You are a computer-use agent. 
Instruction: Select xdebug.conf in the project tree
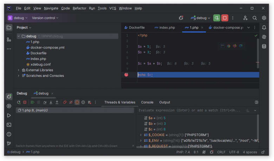40,65
